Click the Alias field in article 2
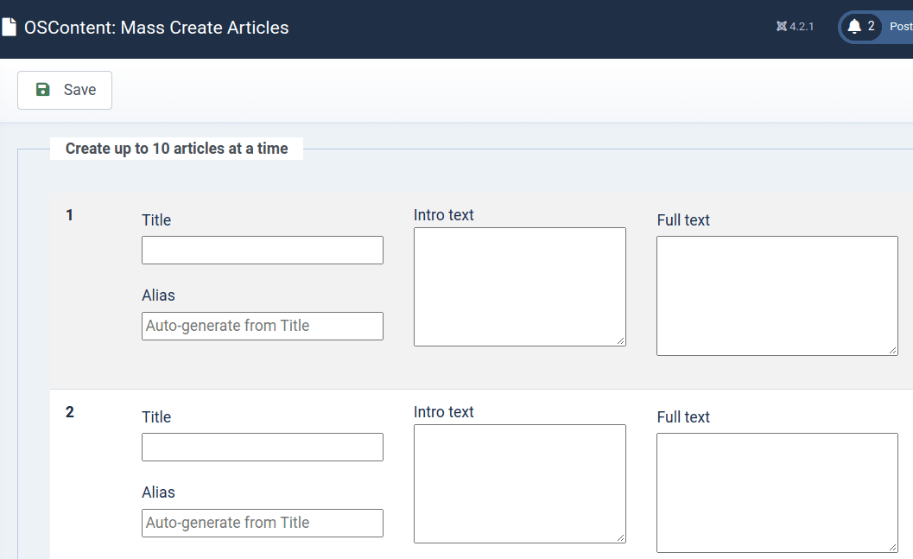Screen dimensions: 913x559 point(263,523)
